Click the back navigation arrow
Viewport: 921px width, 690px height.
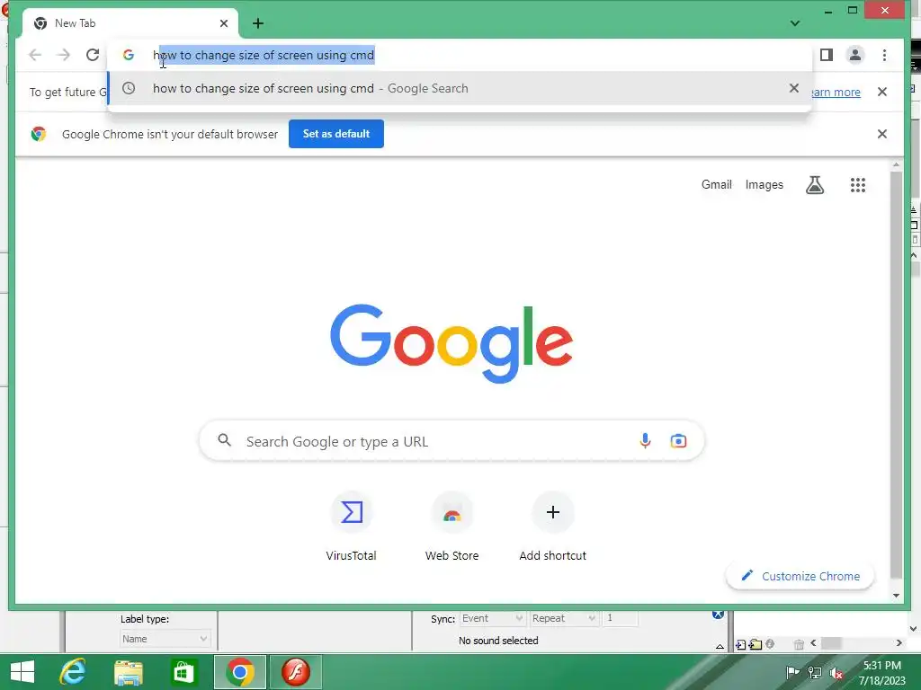pos(35,55)
